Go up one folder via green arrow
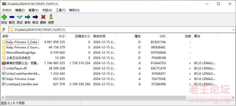 4,30
